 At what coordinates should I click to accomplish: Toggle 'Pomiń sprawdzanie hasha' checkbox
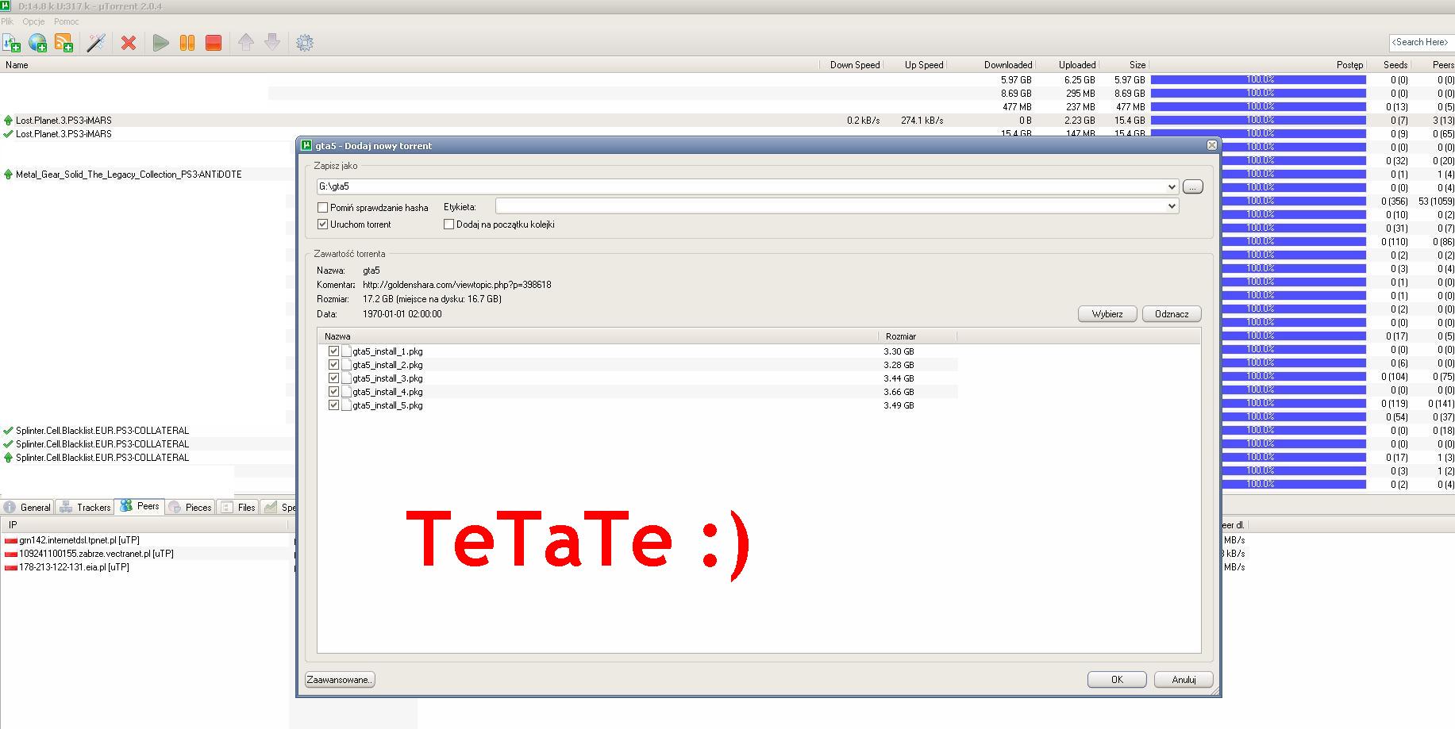(x=323, y=208)
